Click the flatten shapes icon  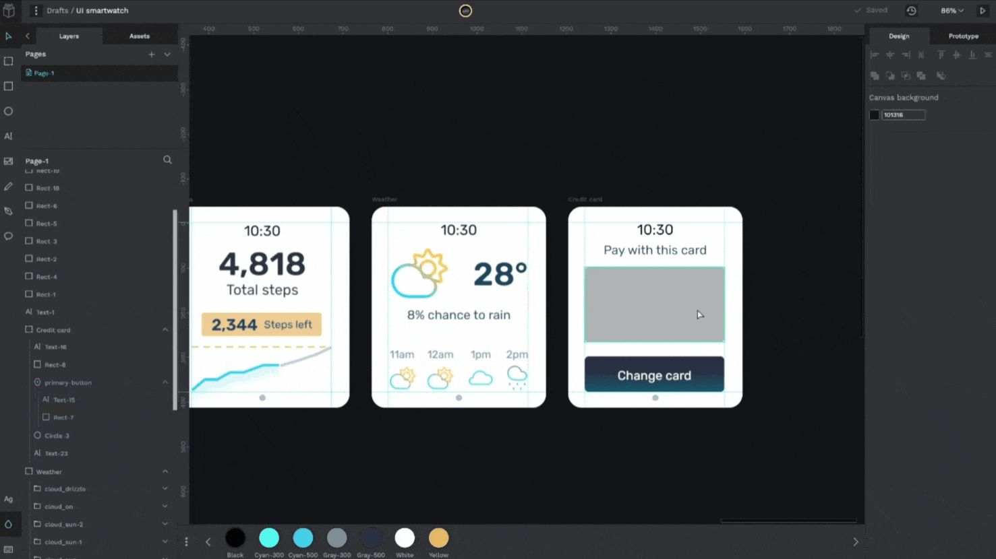coord(941,76)
